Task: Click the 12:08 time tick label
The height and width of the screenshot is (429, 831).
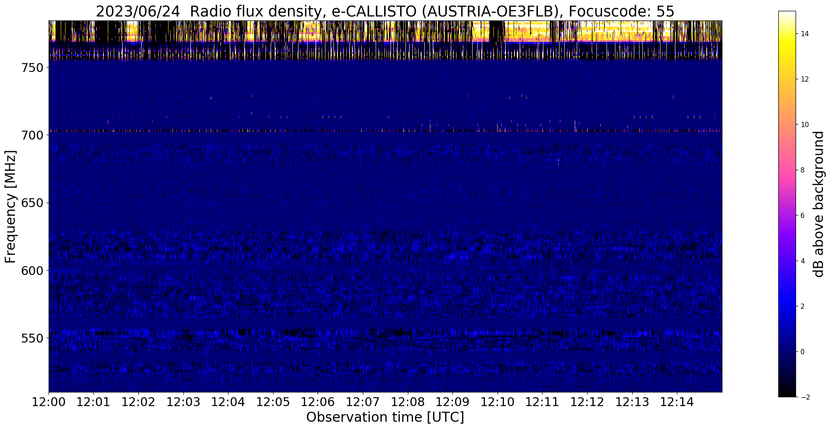Action: point(408,402)
